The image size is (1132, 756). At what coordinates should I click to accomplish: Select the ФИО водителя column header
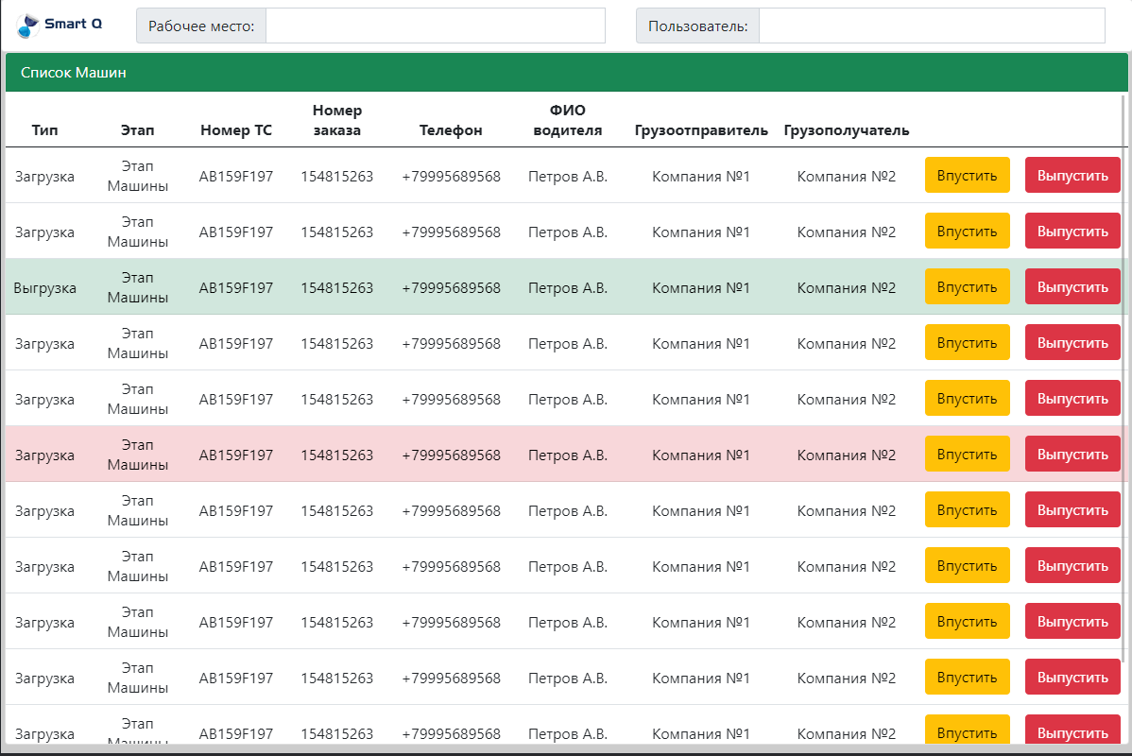click(567, 121)
